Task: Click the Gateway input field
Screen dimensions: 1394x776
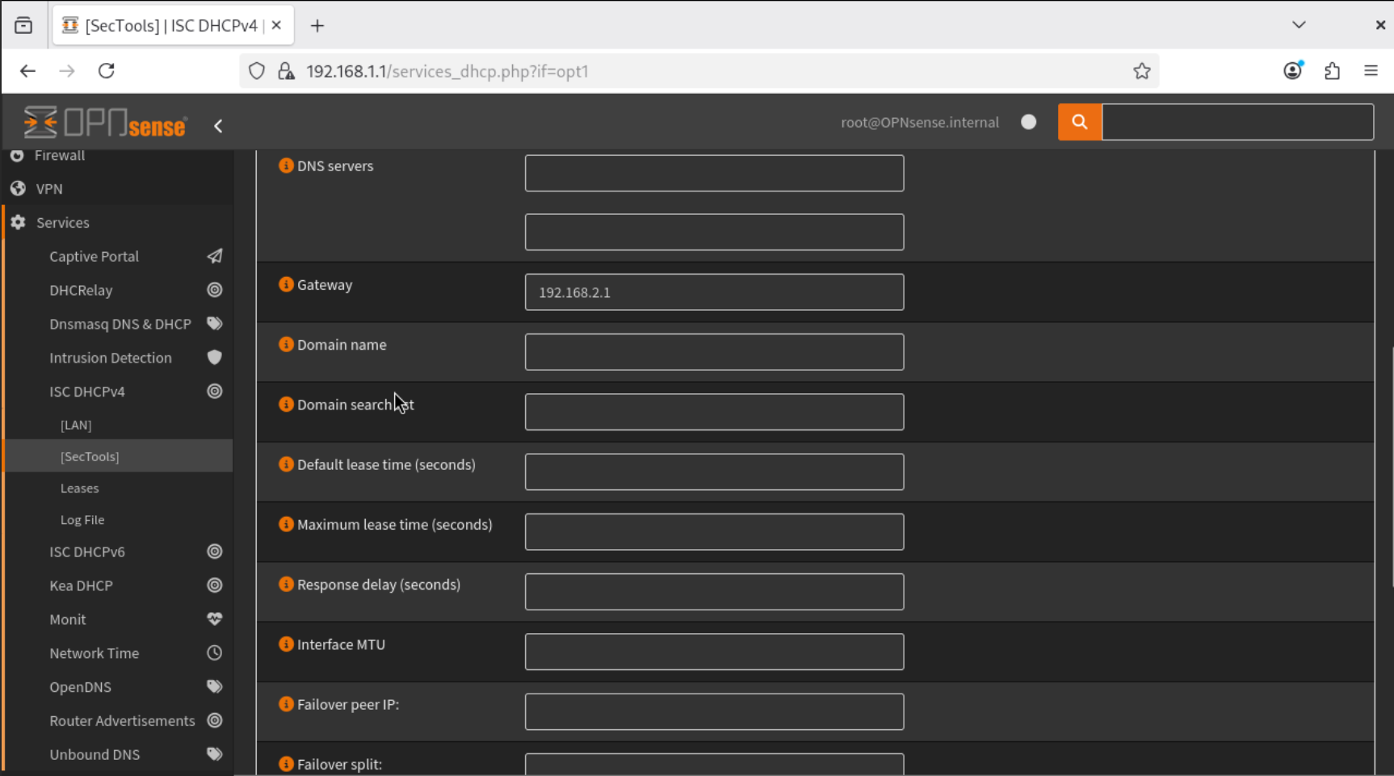Action: click(714, 292)
